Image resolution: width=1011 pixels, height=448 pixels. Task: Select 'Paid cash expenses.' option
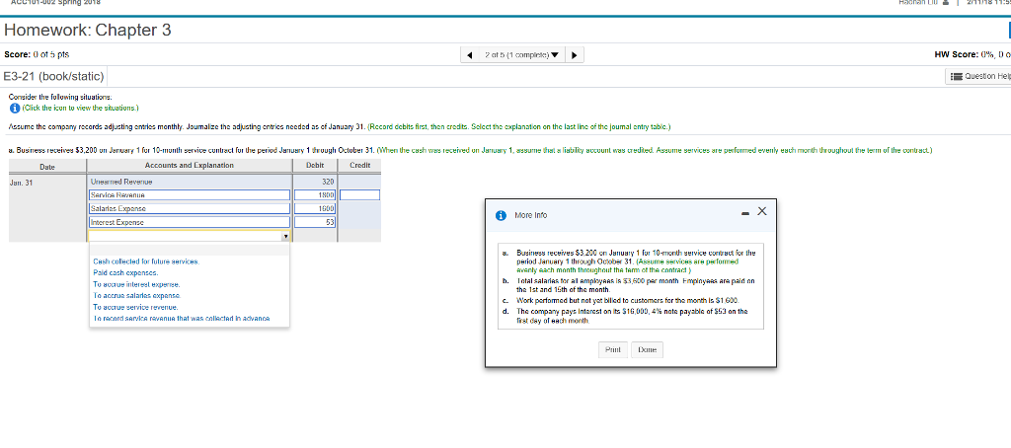tap(125, 273)
